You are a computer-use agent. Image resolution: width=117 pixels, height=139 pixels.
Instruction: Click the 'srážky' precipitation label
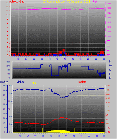tap(4, 82)
